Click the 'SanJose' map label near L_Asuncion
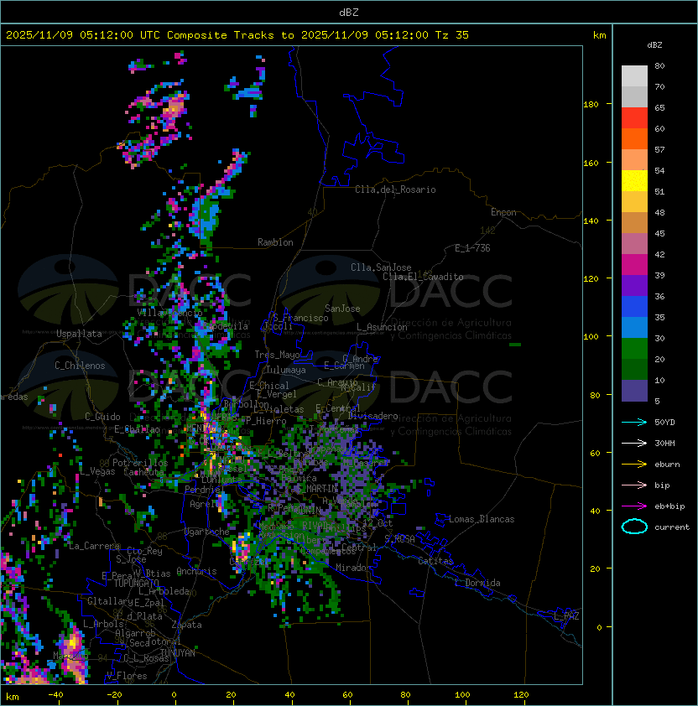This screenshot has height=706, width=698. tap(342, 309)
